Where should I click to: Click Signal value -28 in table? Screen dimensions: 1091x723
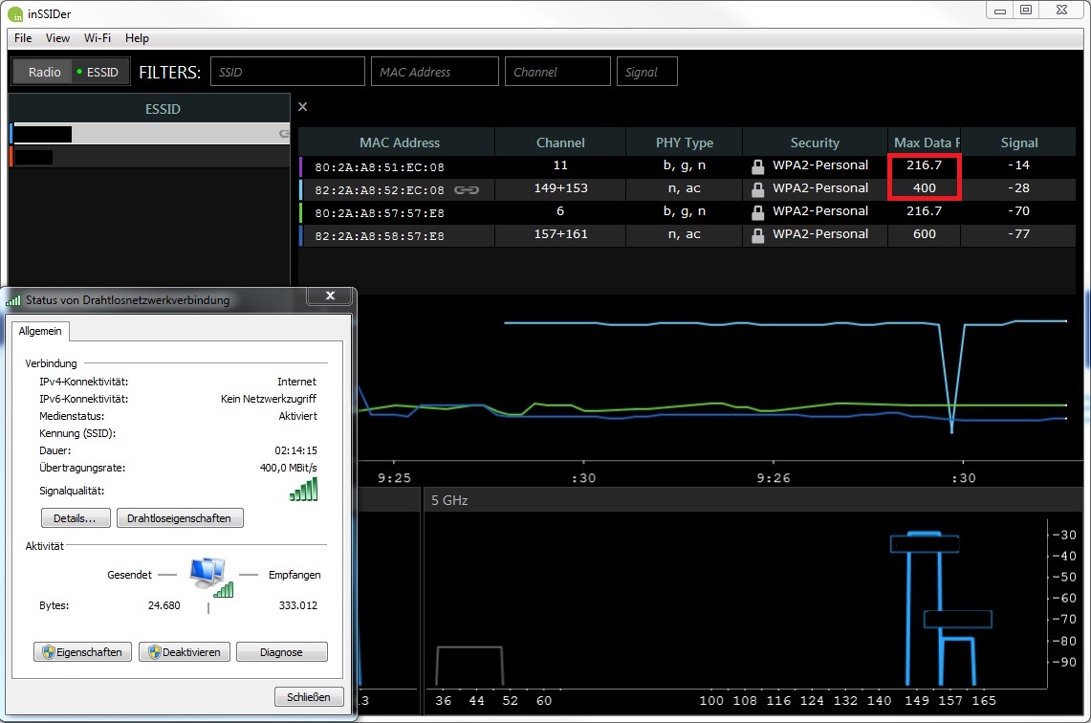click(1018, 188)
